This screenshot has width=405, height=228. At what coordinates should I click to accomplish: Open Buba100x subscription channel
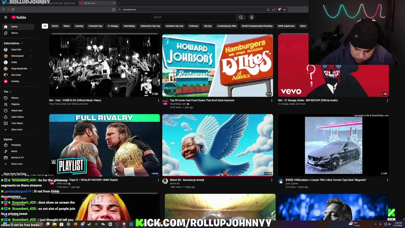[x=18, y=50]
